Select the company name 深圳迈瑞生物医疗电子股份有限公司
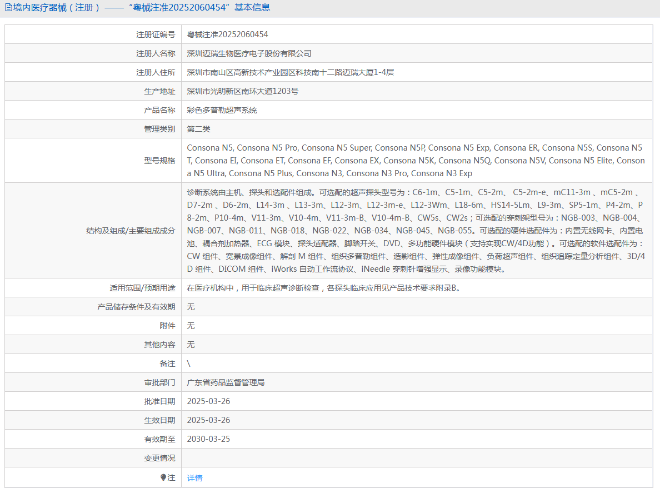This screenshot has width=660, height=488. point(249,53)
